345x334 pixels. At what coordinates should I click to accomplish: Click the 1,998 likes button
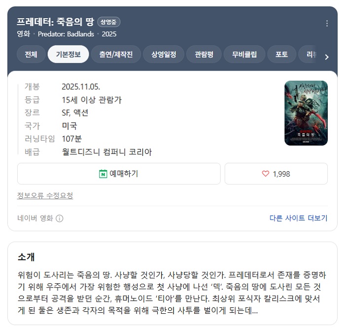pos(276,174)
